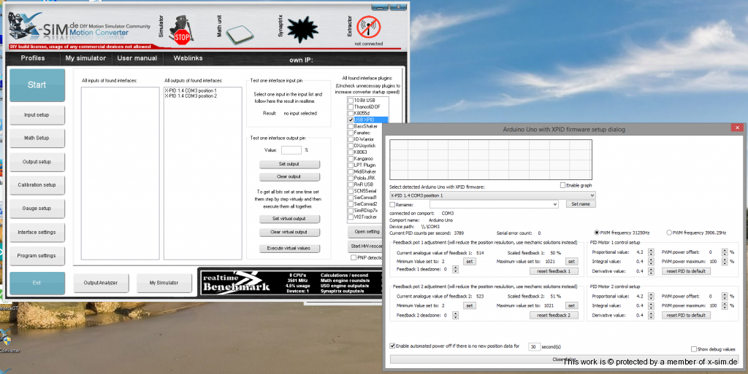Adjust Motor 1 Integral value stepper
The image size is (748, 374).
651,262
